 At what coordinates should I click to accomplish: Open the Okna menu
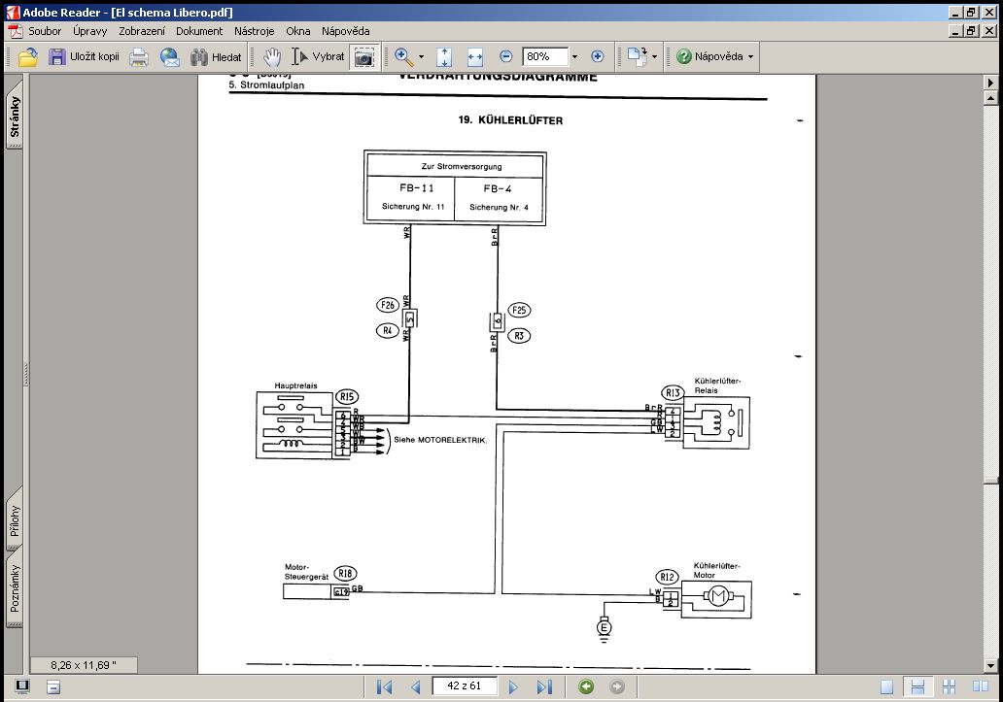click(x=298, y=31)
